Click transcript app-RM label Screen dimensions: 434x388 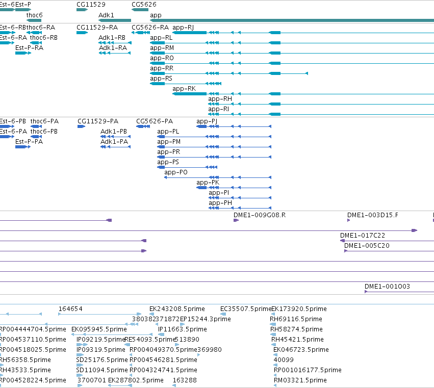click(162, 48)
